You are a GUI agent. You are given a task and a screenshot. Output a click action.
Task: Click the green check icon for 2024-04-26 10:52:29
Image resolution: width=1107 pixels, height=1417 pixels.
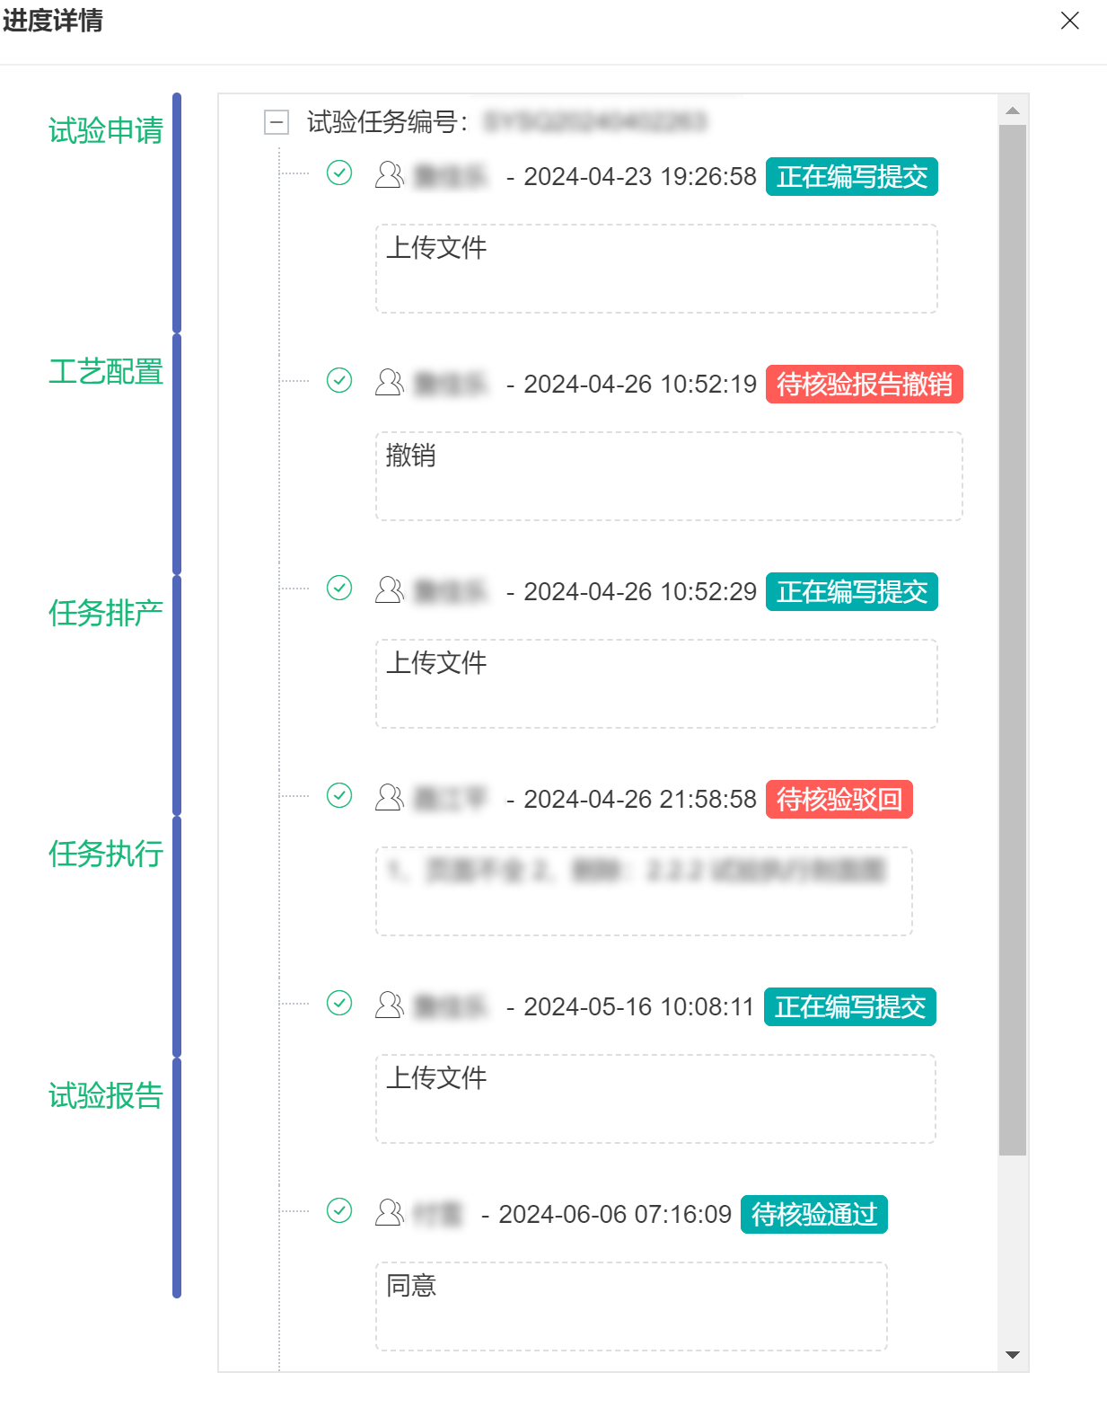pos(339,588)
